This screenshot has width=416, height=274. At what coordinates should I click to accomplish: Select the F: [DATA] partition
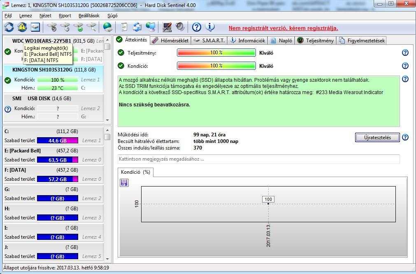click(x=53, y=175)
